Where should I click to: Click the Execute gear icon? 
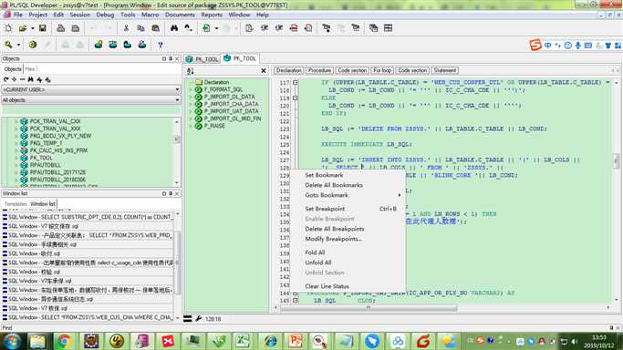[x=33, y=45]
